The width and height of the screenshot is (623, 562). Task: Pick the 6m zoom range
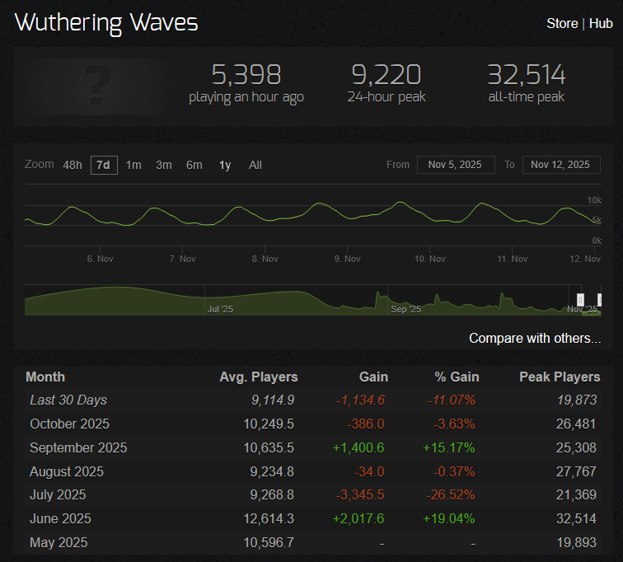[x=194, y=165]
